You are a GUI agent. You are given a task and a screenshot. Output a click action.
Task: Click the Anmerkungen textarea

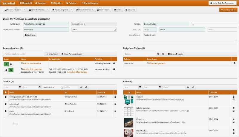pyautogui.click(x=190, y=38)
